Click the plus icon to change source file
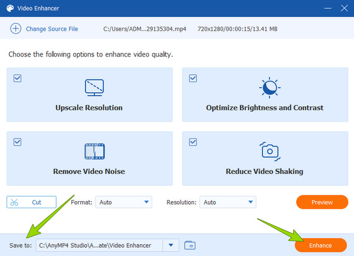The image size is (354, 256). coord(15,29)
